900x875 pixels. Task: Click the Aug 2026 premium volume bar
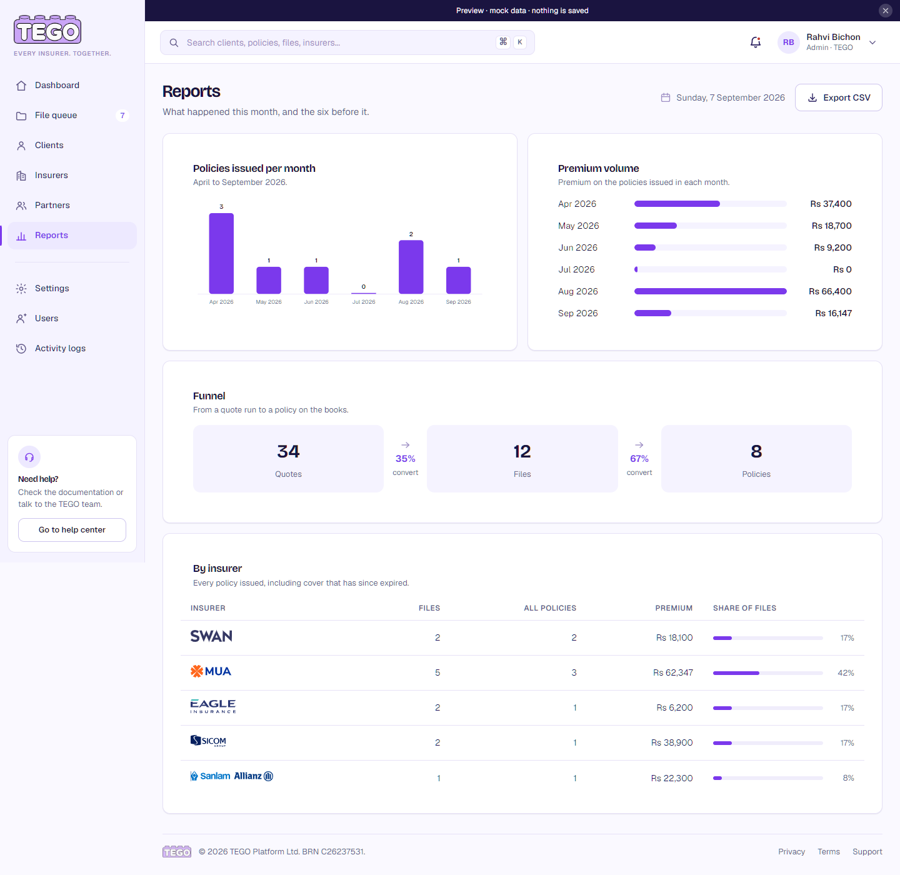pos(711,291)
